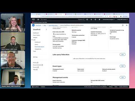Open Dashboard under CloudTrail sidebar
Image resolution: width=135 pixels, height=101 pixels.
click(x=36, y=33)
